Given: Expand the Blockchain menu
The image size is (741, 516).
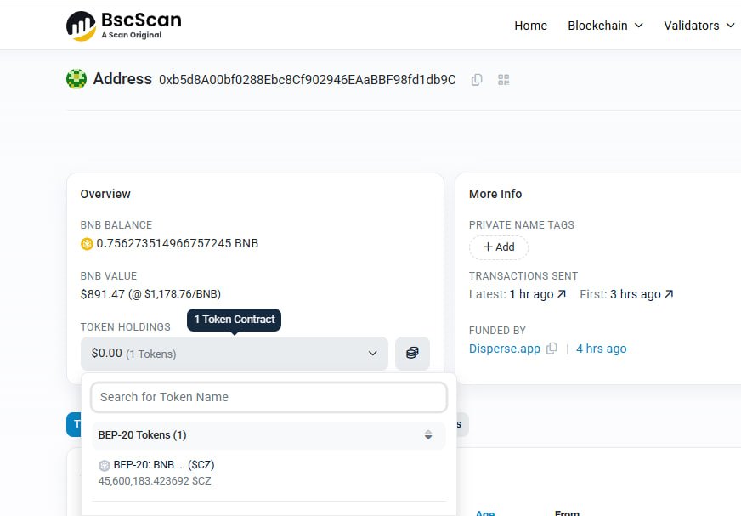Looking at the screenshot, I should (x=605, y=26).
